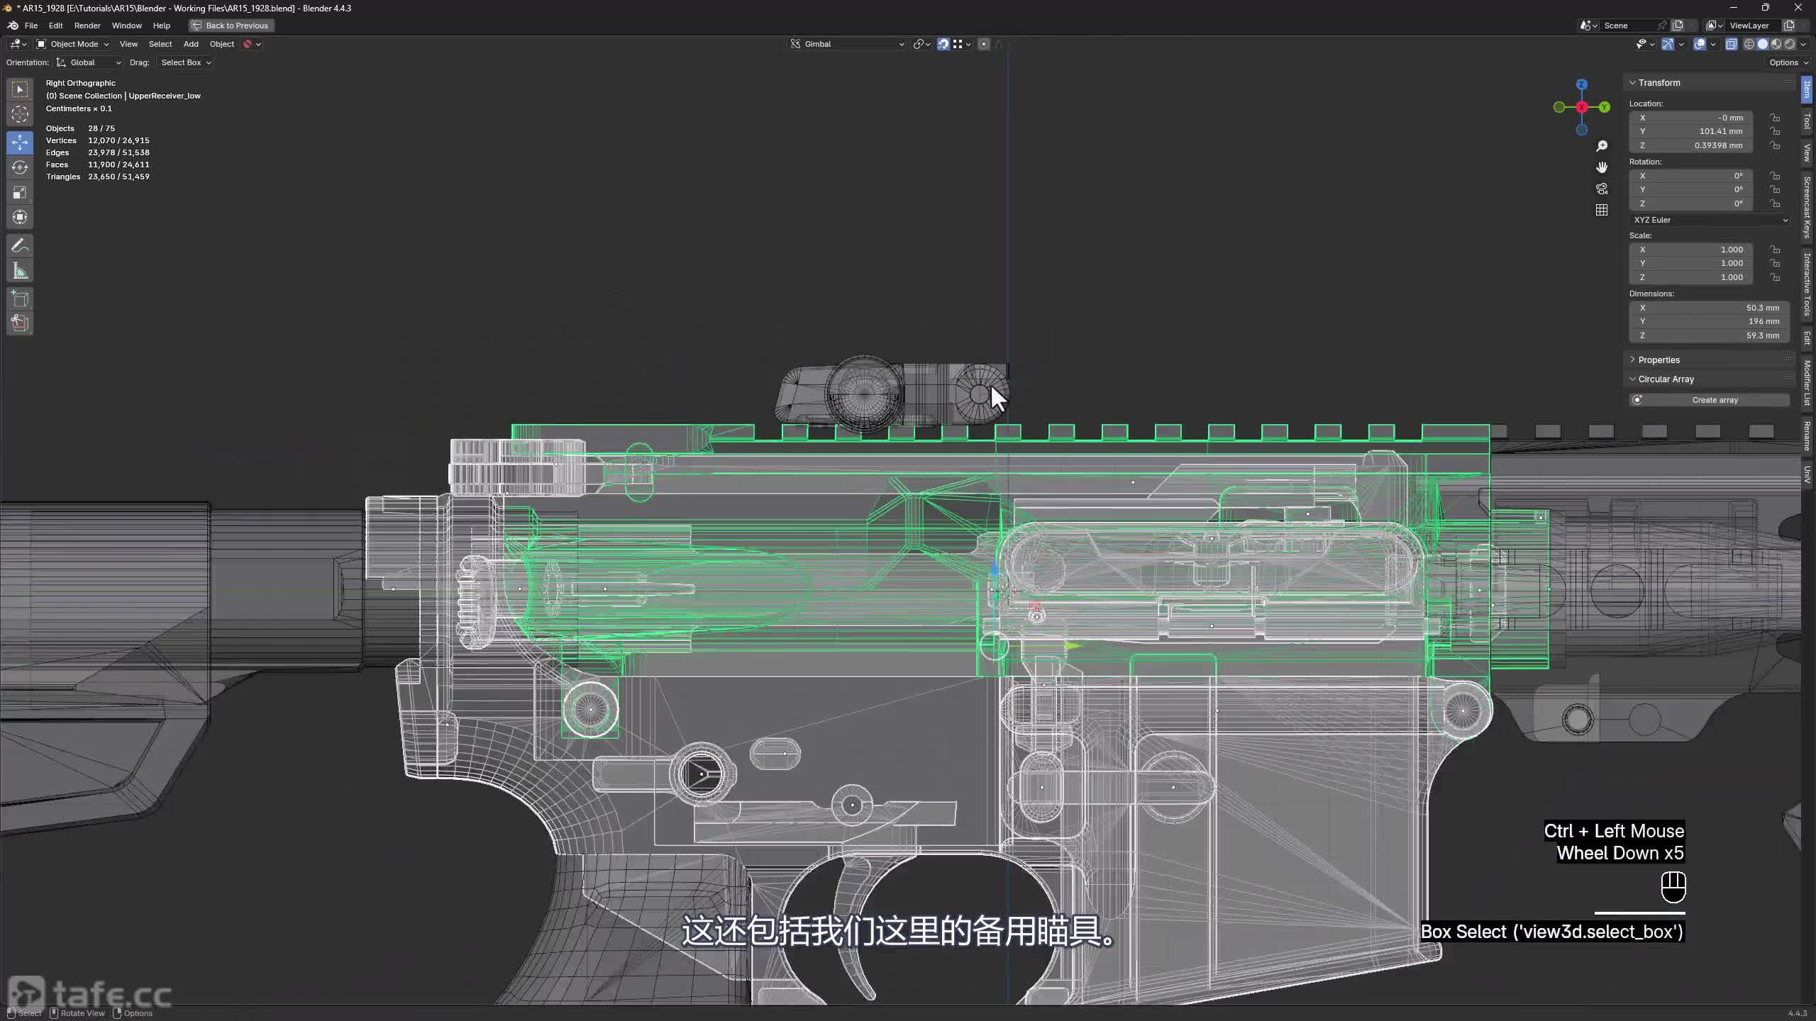Open the Render menu
Image resolution: width=1816 pixels, height=1021 pixels.
[87, 26]
